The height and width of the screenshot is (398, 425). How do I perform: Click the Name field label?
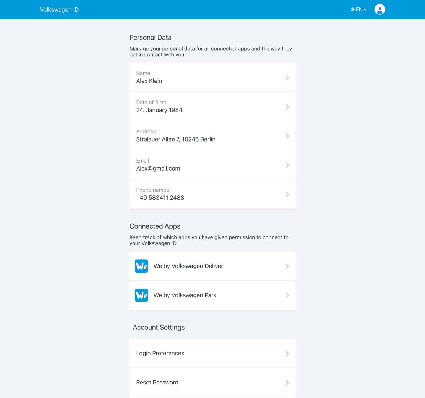pos(143,73)
